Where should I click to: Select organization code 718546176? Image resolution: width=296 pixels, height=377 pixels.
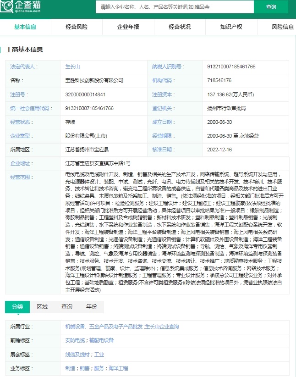pos(219,80)
